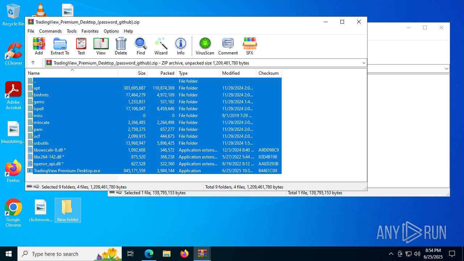Open the Find toolbar icon
Screen dimensions: 464x261
pos(141,46)
